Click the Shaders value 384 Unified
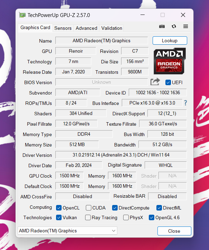209x250 pixels. click(81, 113)
